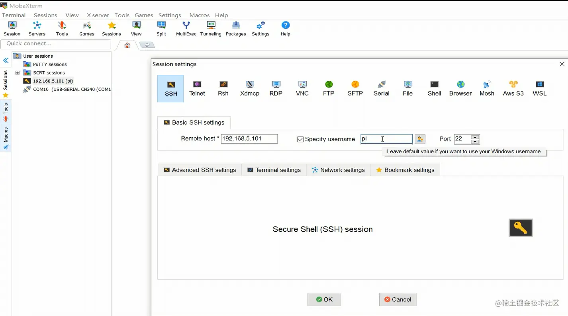The image size is (568, 316).
Task: Select the User sessions tree root
Action: click(x=38, y=56)
